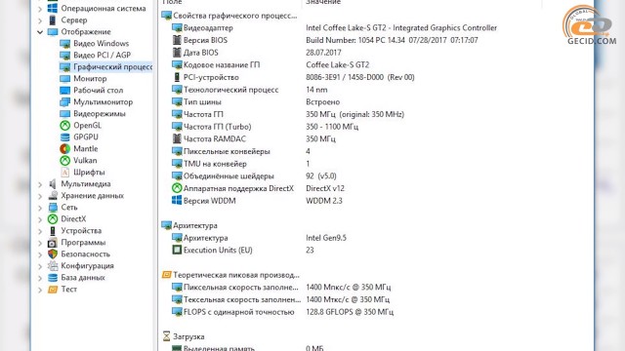Expand the Программы tree node

tap(40, 243)
